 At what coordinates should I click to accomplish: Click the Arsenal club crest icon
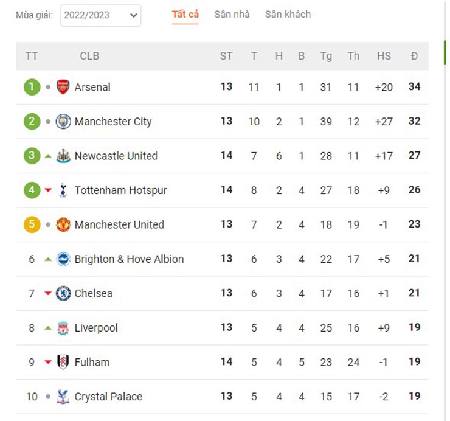click(x=63, y=87)
